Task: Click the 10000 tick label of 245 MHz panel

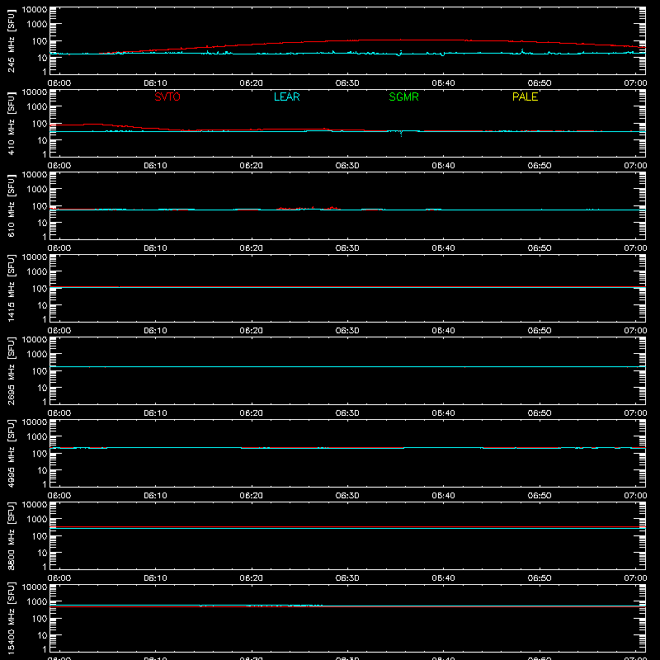Action: tap(35, 10)
